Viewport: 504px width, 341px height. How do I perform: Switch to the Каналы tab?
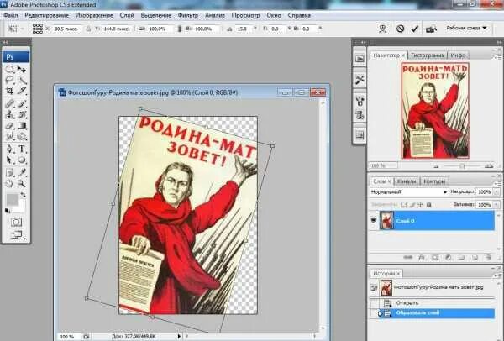pos(407,181)
